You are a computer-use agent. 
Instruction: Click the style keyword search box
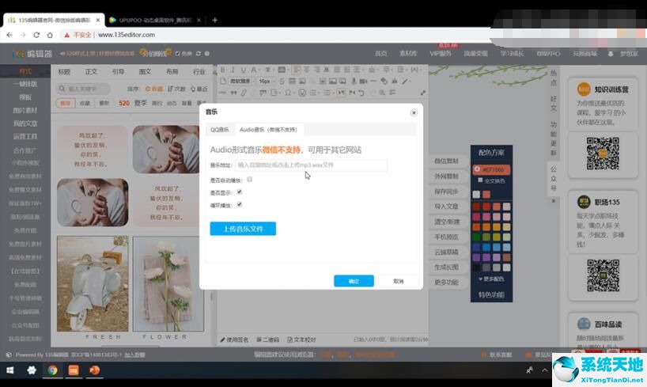click(x=84, y=89)
